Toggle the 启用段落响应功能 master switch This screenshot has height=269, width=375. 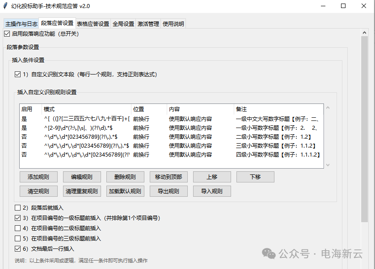(7, 33)
